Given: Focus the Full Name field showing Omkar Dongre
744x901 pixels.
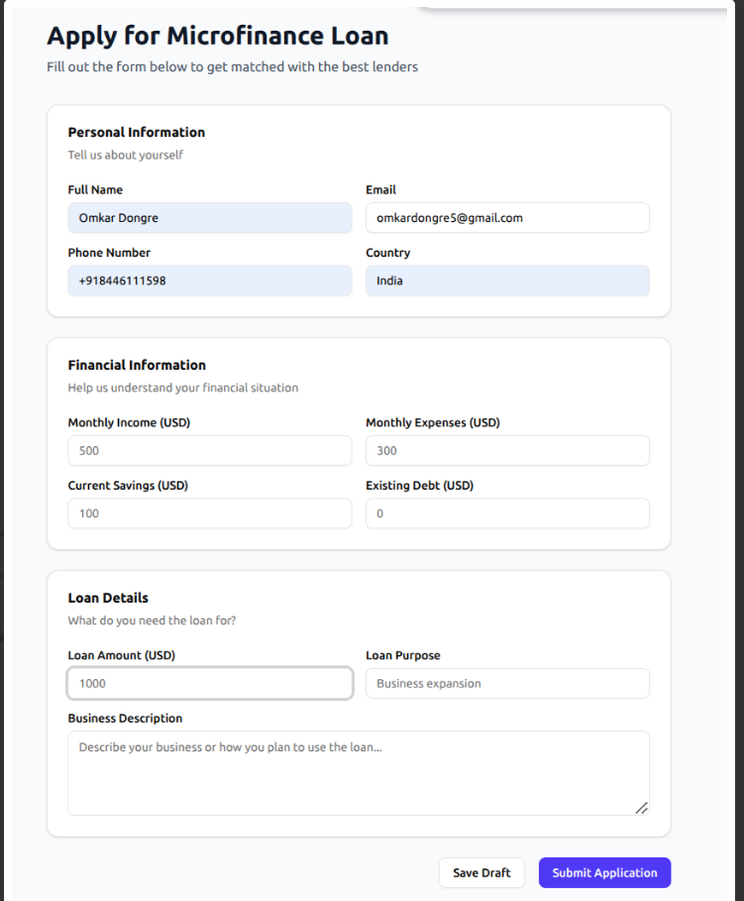Looking at the screenshot, I should coord(210,217).
